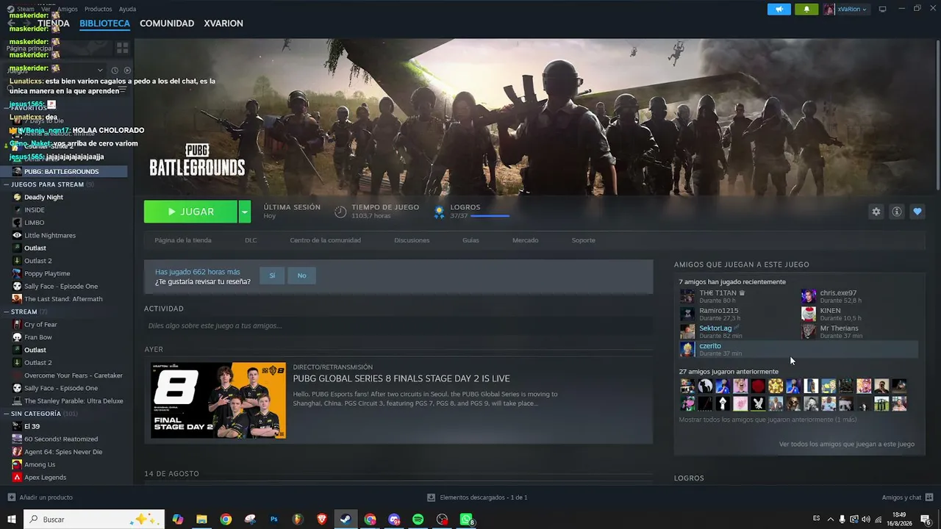Open Guías tab

point(470,240)
